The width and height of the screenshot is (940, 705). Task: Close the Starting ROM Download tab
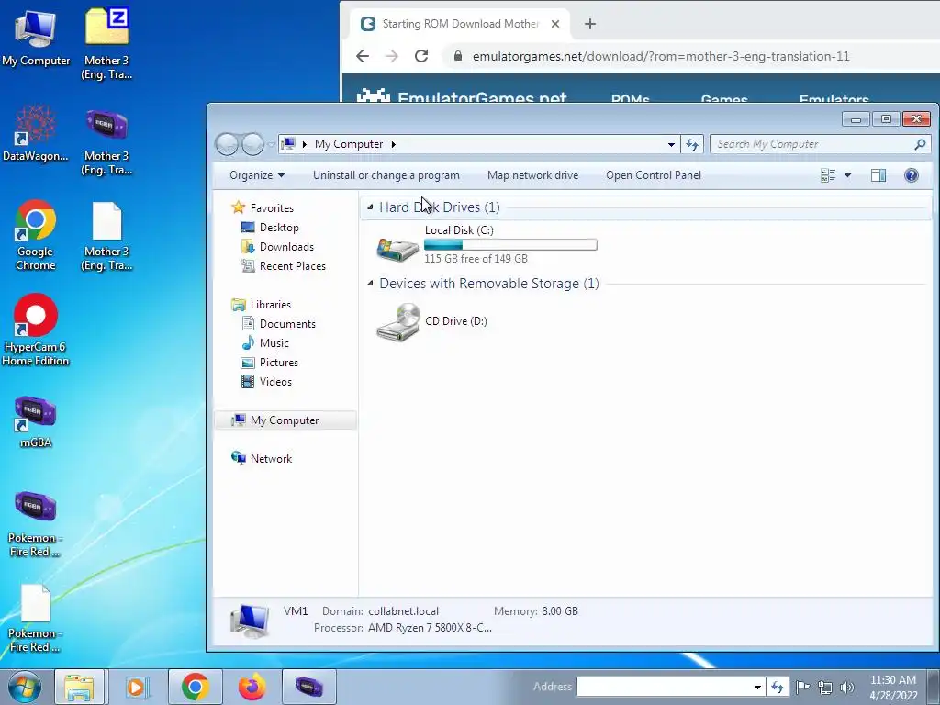[x=555, y=24]
